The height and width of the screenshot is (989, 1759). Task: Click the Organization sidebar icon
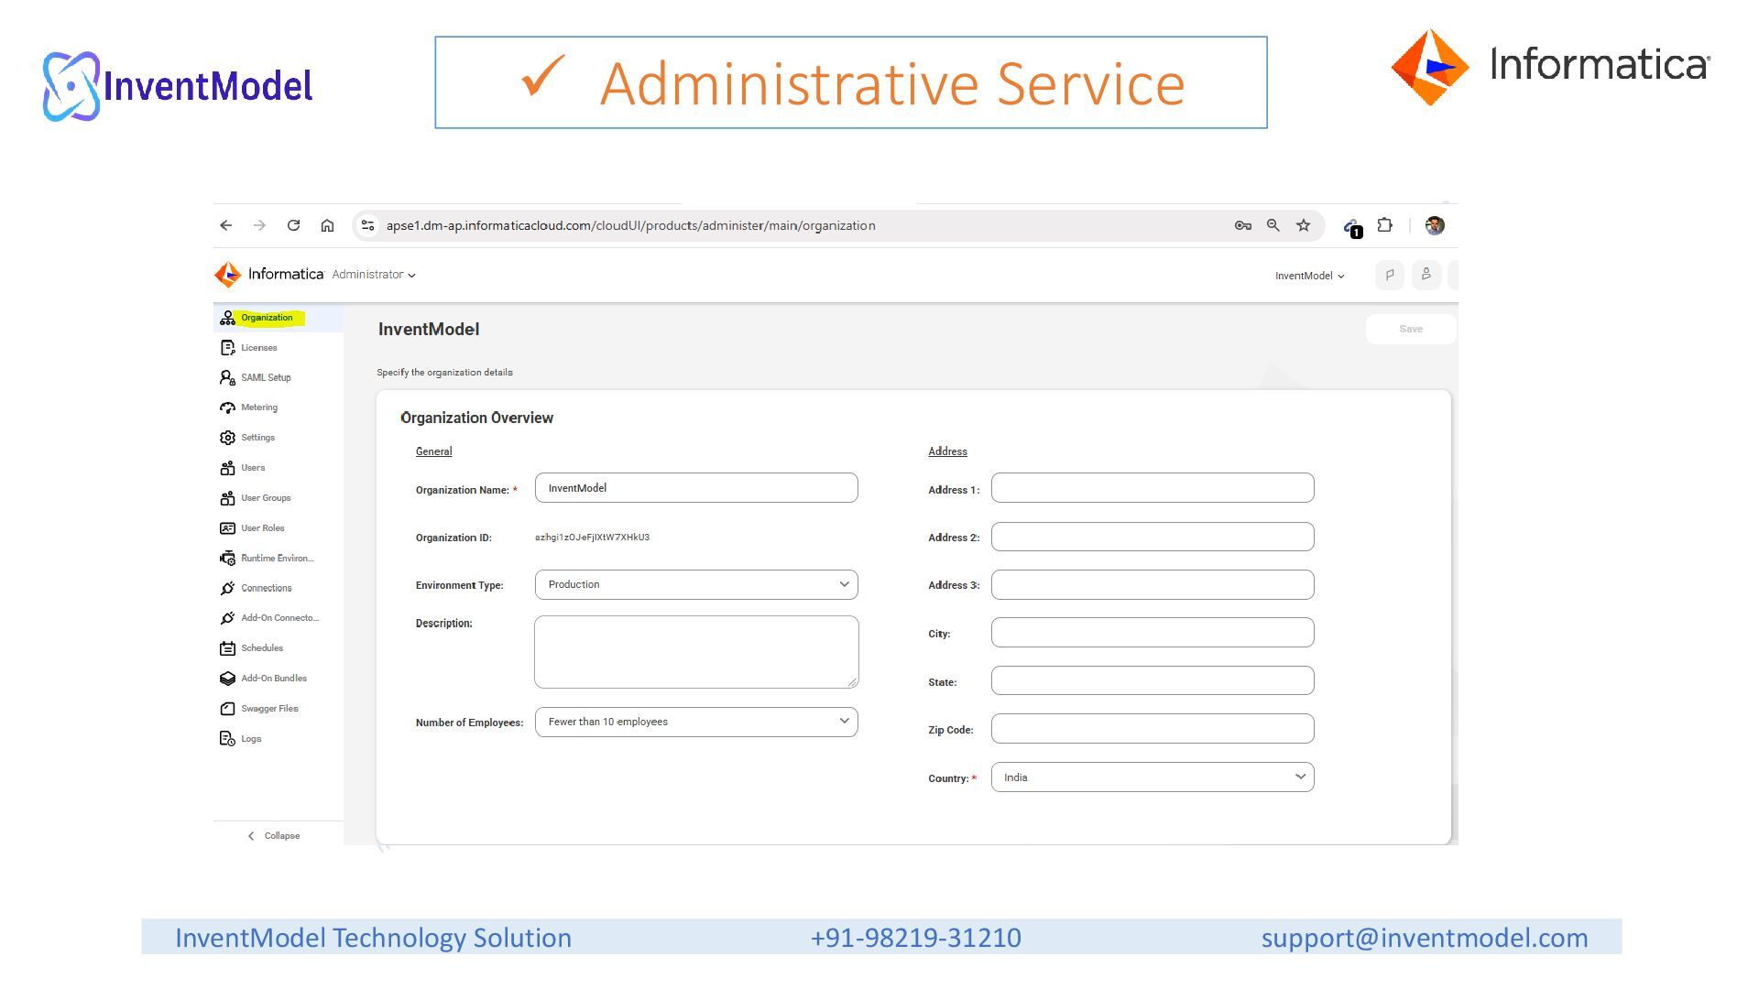click(x=227, y=318)
